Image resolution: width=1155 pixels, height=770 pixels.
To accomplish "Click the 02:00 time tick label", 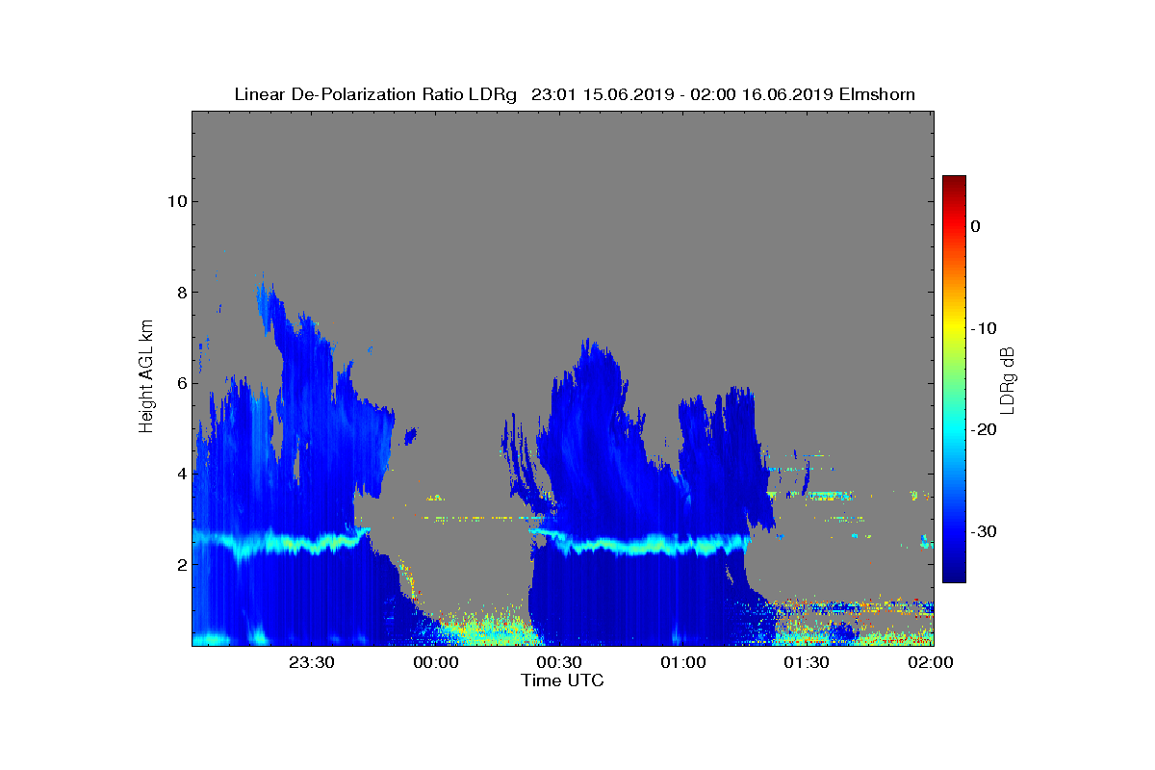I will point(932,662).
